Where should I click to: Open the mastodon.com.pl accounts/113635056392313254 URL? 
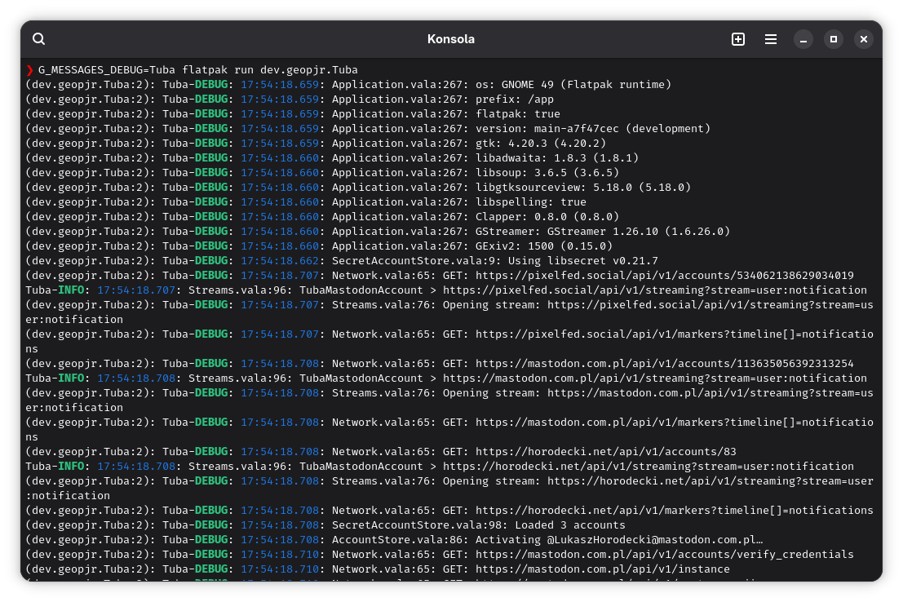[664, 364]
